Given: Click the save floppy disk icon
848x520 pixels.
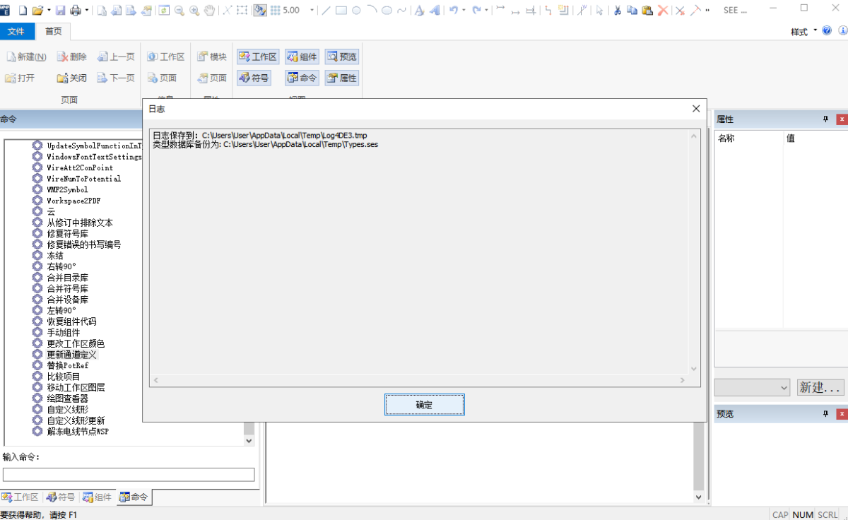Looking at the screenshot, I should 60,11.
